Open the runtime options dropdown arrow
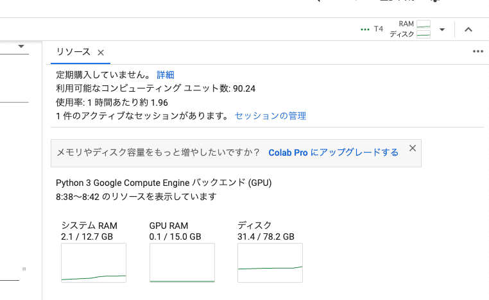The height and width of the screenshot is (300, 489). tap(442, 29)
